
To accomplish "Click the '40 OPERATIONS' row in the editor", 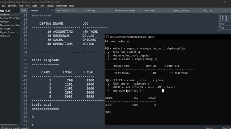I will pyautogui.click(x=71, y=44).
